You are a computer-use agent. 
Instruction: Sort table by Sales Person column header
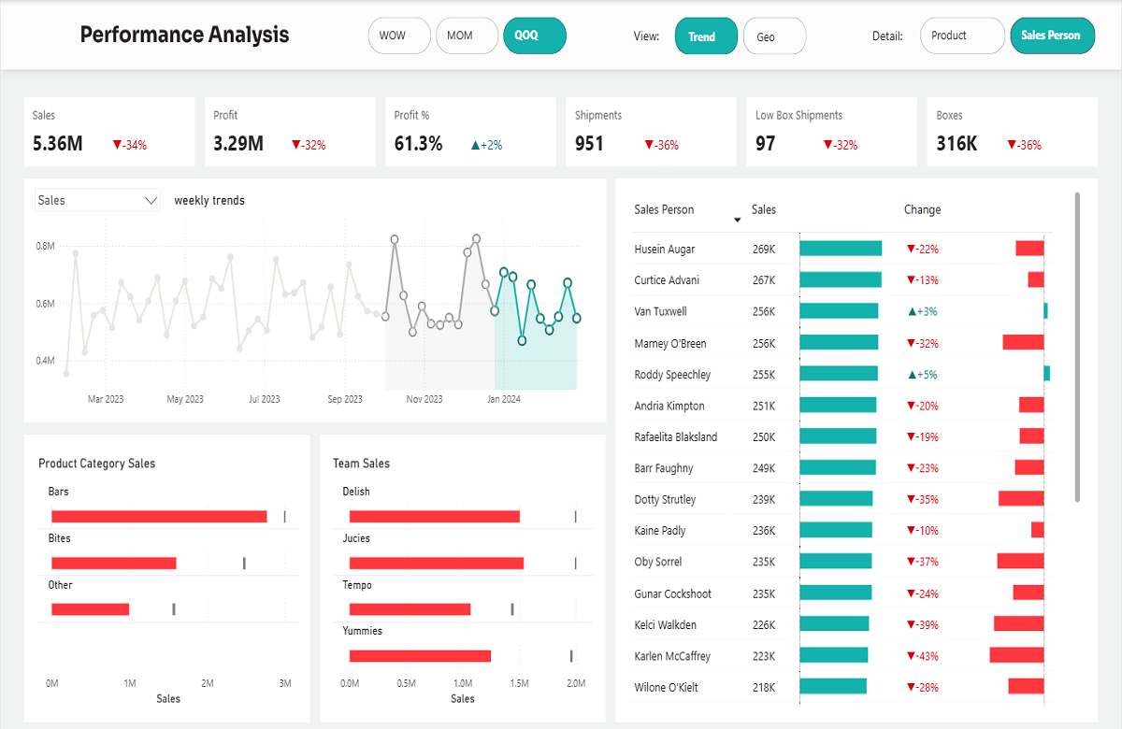(x=664, y=209)
